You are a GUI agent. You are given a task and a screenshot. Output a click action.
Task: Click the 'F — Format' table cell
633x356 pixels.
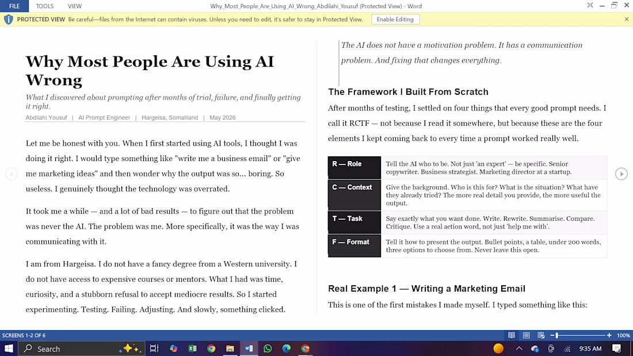click(x=354, y=246)
